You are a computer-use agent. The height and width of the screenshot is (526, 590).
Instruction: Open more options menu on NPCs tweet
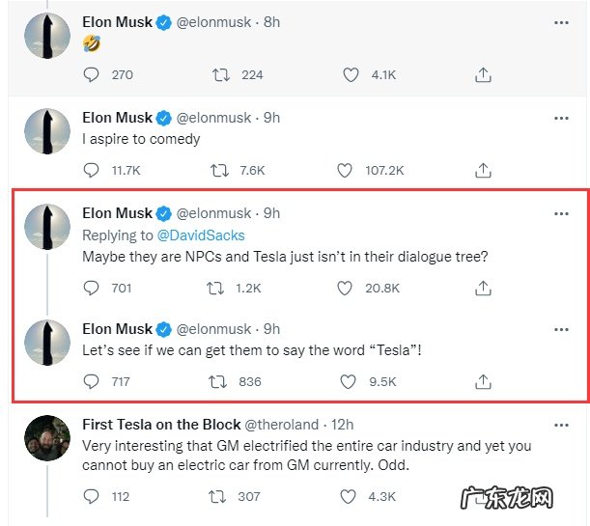tap(561, 213)
